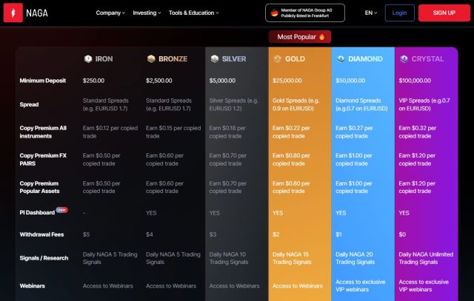The width and height of the screenshot is (474, 301).
Task: Click VIP Spreads cell under Crystal
Action: pos(424,104)
